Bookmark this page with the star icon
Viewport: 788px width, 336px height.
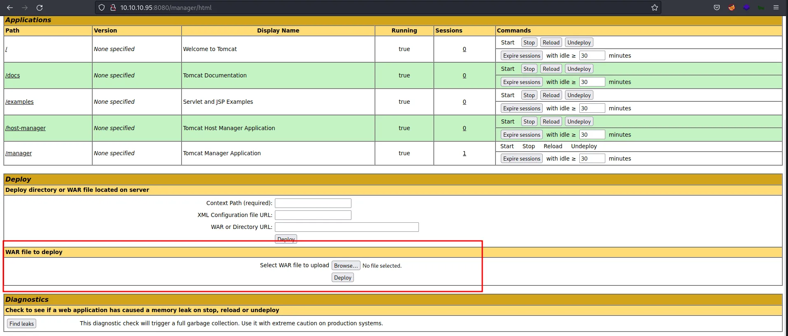[654, 7]
